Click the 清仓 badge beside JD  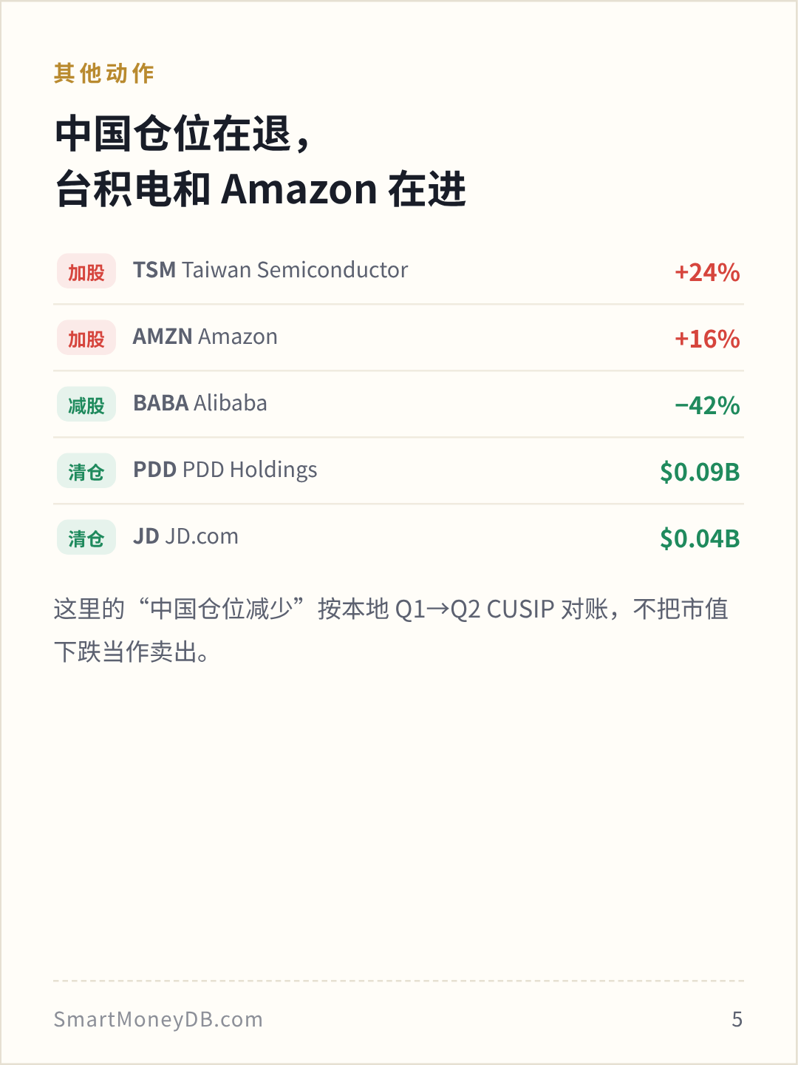[86, 538]
